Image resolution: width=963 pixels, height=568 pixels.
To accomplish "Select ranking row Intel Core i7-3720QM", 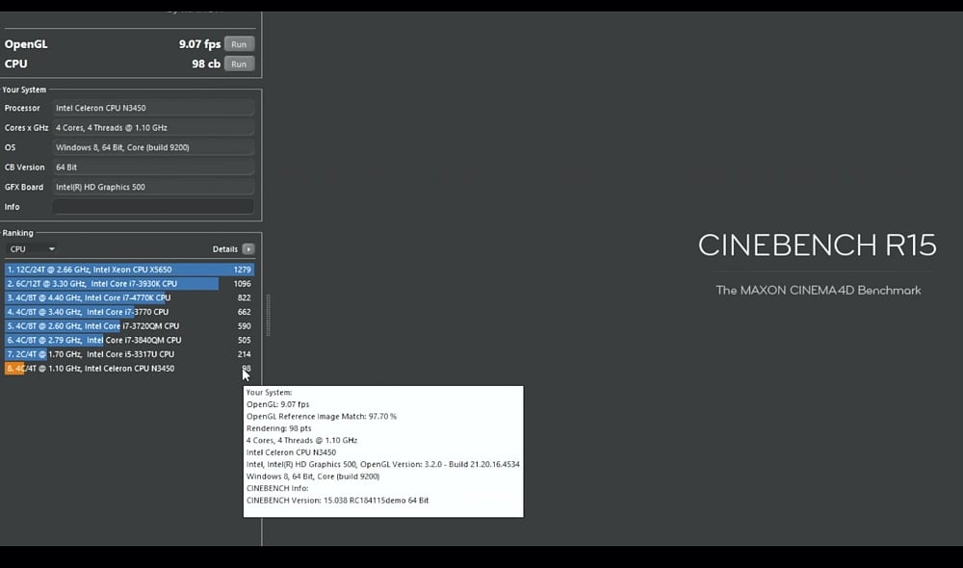I will [x=129, y=326].
